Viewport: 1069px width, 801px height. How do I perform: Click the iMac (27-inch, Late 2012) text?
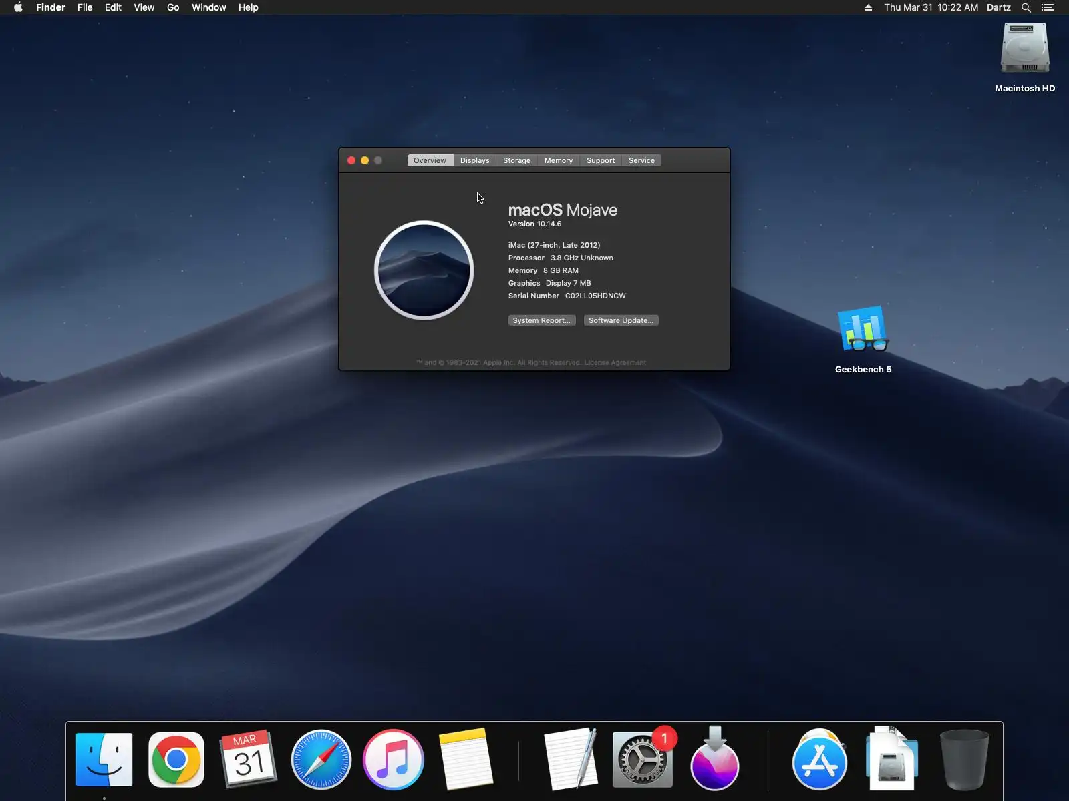pyautogui.click(x=554, y=245)
